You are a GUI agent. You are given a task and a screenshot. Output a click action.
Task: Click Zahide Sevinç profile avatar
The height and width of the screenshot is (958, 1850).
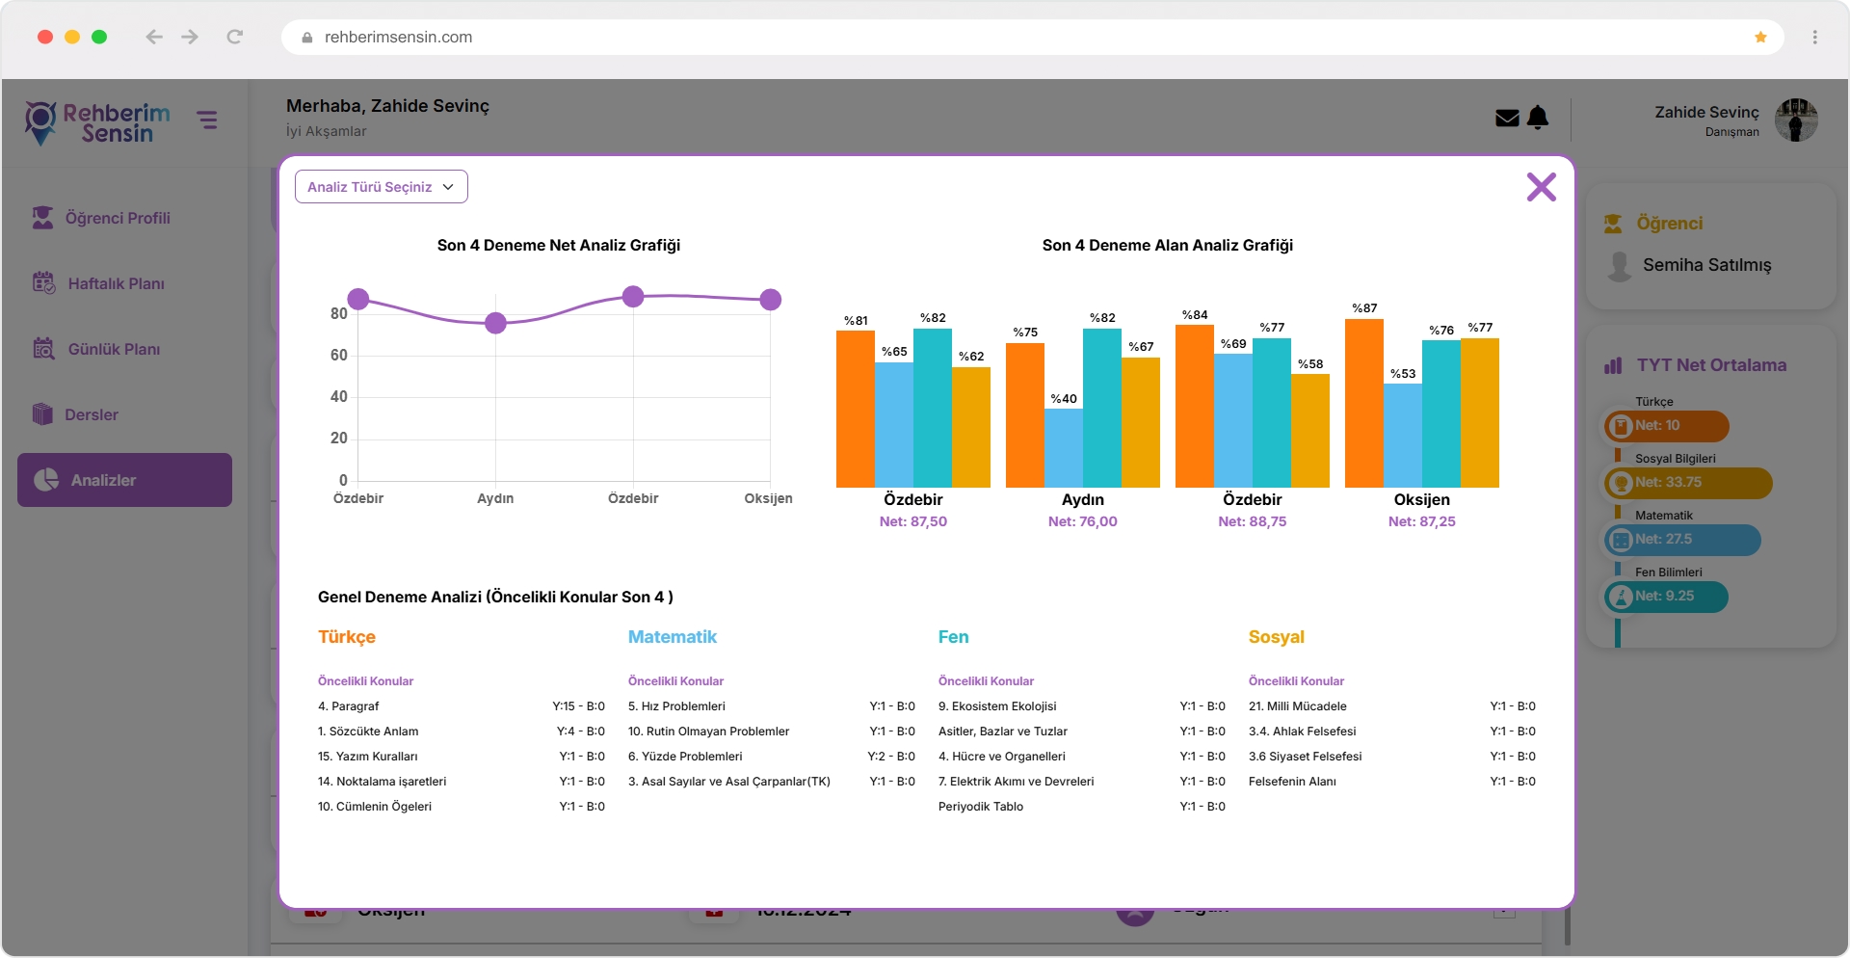(x=1795, y=120)
